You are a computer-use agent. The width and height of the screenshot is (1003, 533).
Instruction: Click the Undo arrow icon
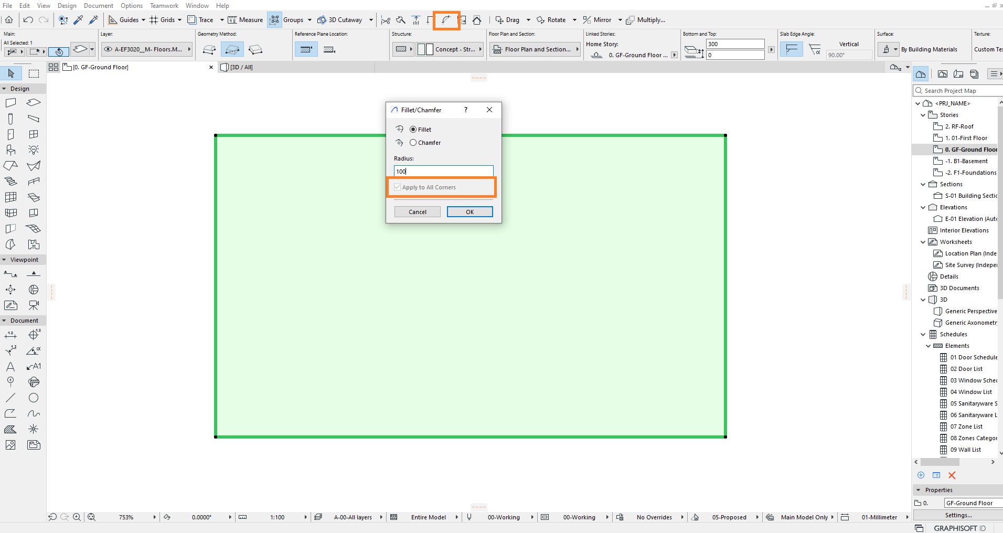point(28,20)
